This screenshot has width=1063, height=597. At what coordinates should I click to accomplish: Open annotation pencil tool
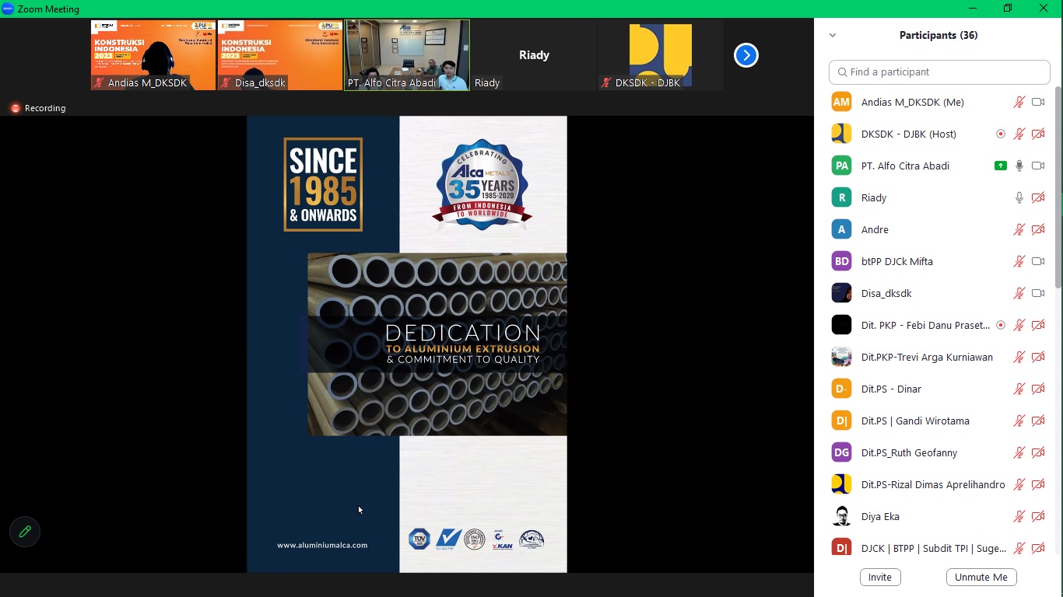(x=25, y=532)
